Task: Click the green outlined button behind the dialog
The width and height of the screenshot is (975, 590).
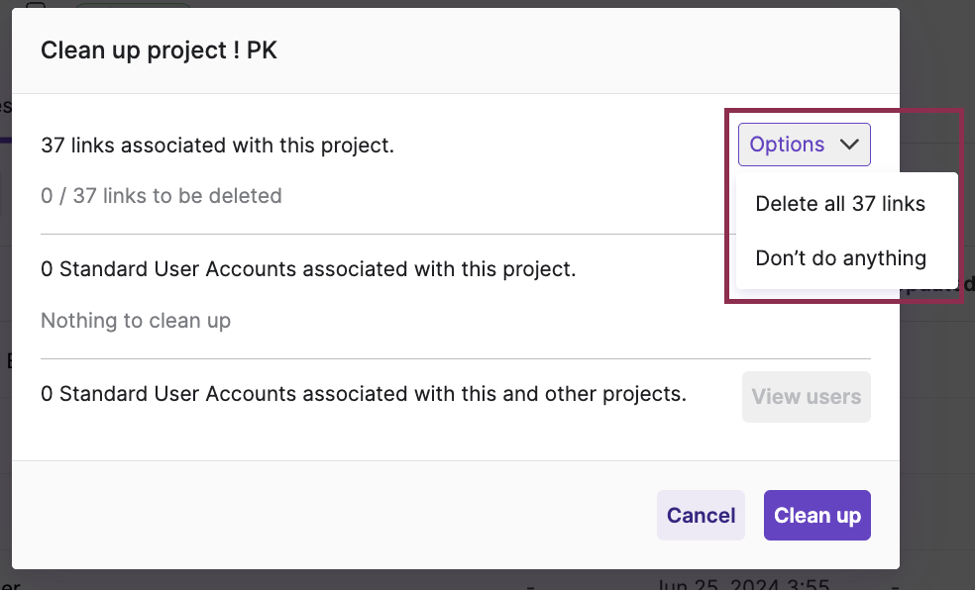Action: tap(133, 5)
